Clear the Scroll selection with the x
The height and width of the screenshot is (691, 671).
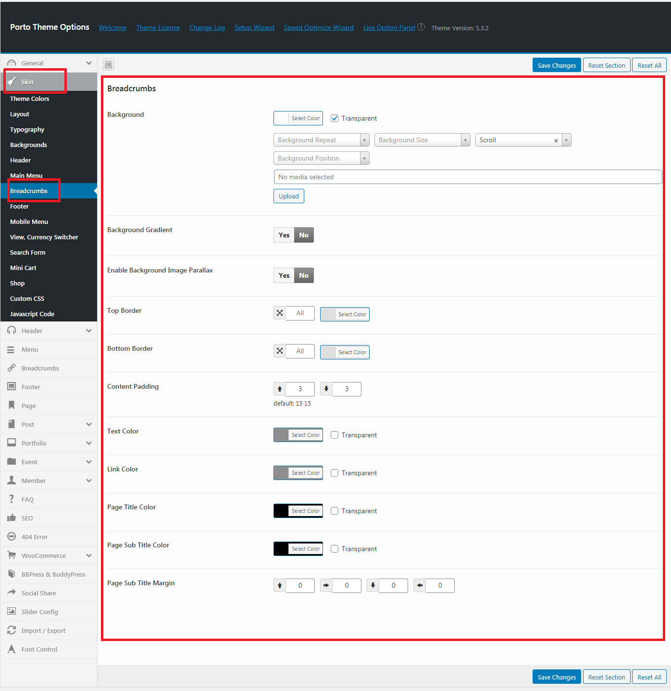tap(556, 140)
